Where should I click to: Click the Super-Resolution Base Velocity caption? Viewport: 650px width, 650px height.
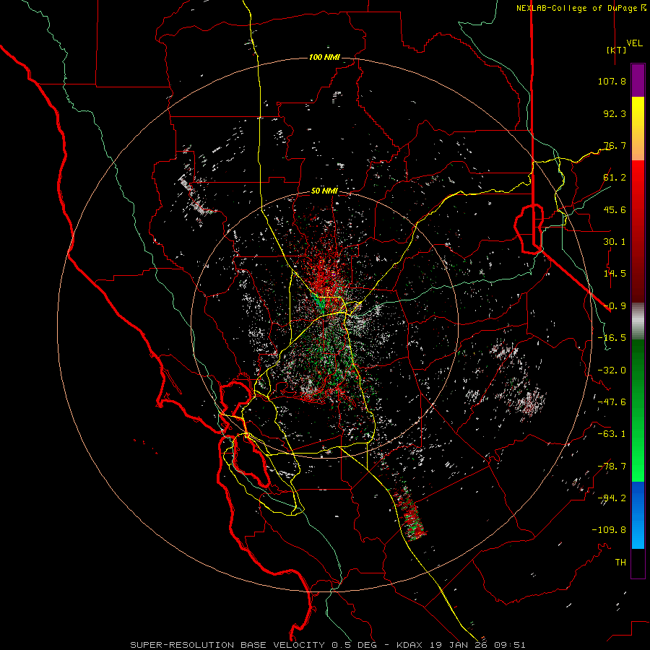point(328,645)
